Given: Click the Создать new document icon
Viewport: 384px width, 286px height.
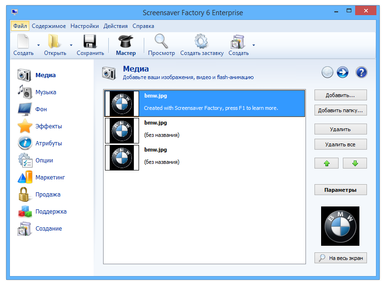Looking at the screenshot, I should pyautogui.click(x=23, y=41).
